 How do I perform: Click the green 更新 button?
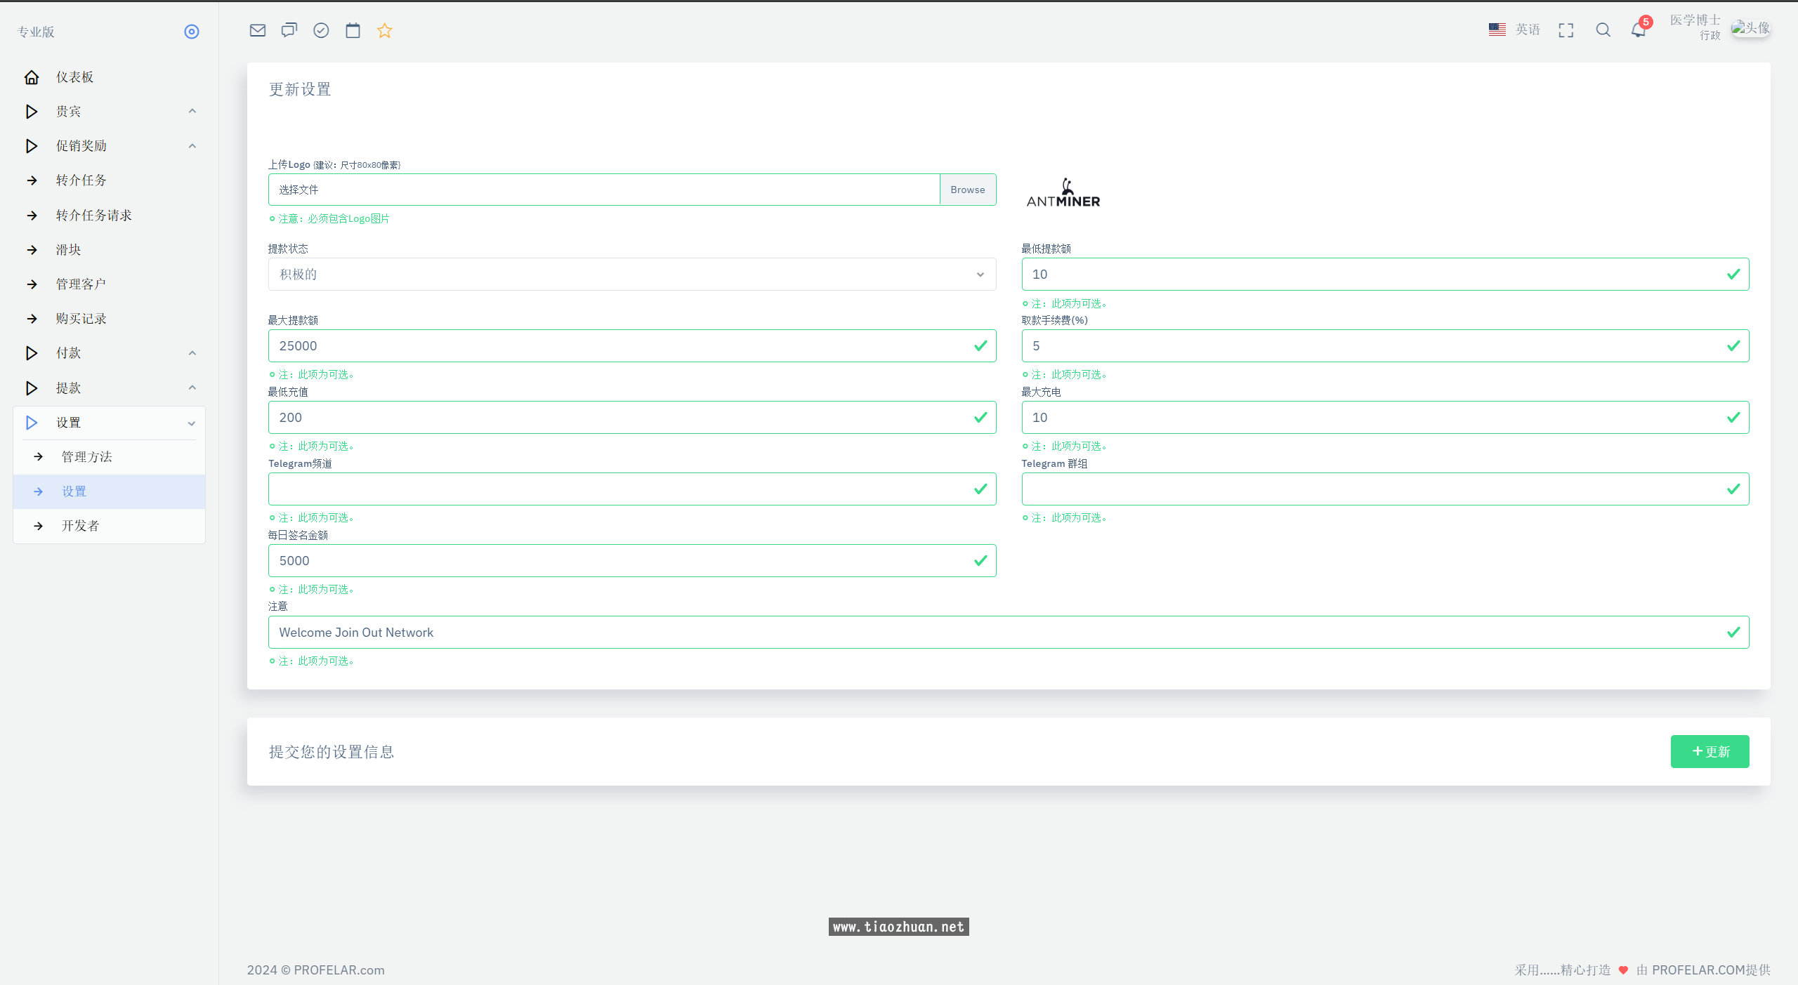[x=1709, y=751]
